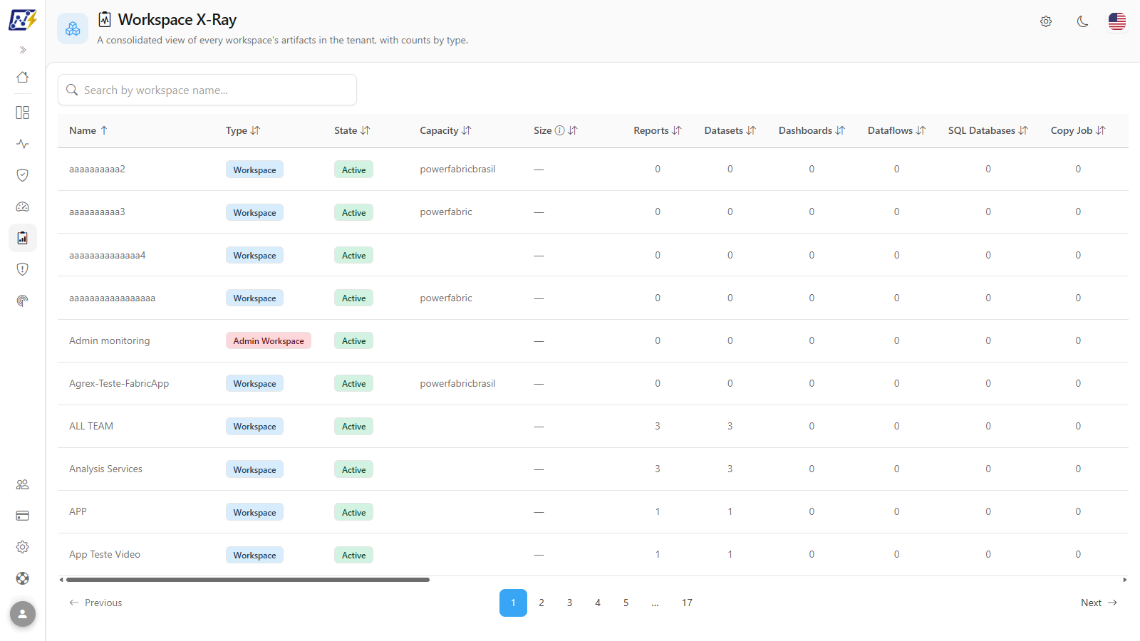Open the gauge speedometer icon in sidebar
This screenshot has width=1140, height=641.
point(23,207)
